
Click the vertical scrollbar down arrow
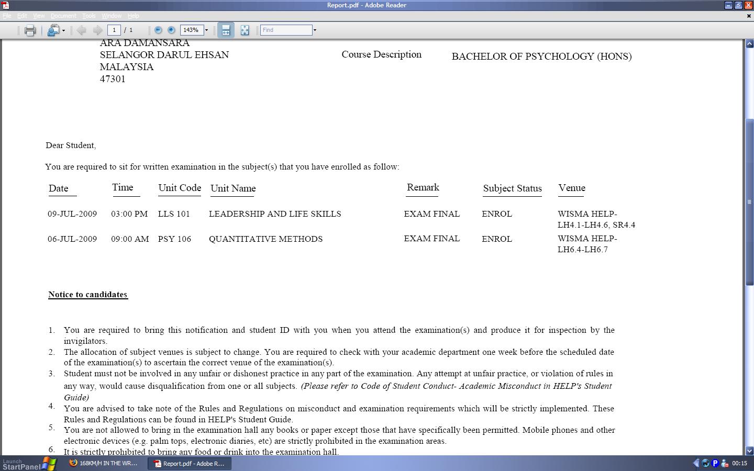749,451
